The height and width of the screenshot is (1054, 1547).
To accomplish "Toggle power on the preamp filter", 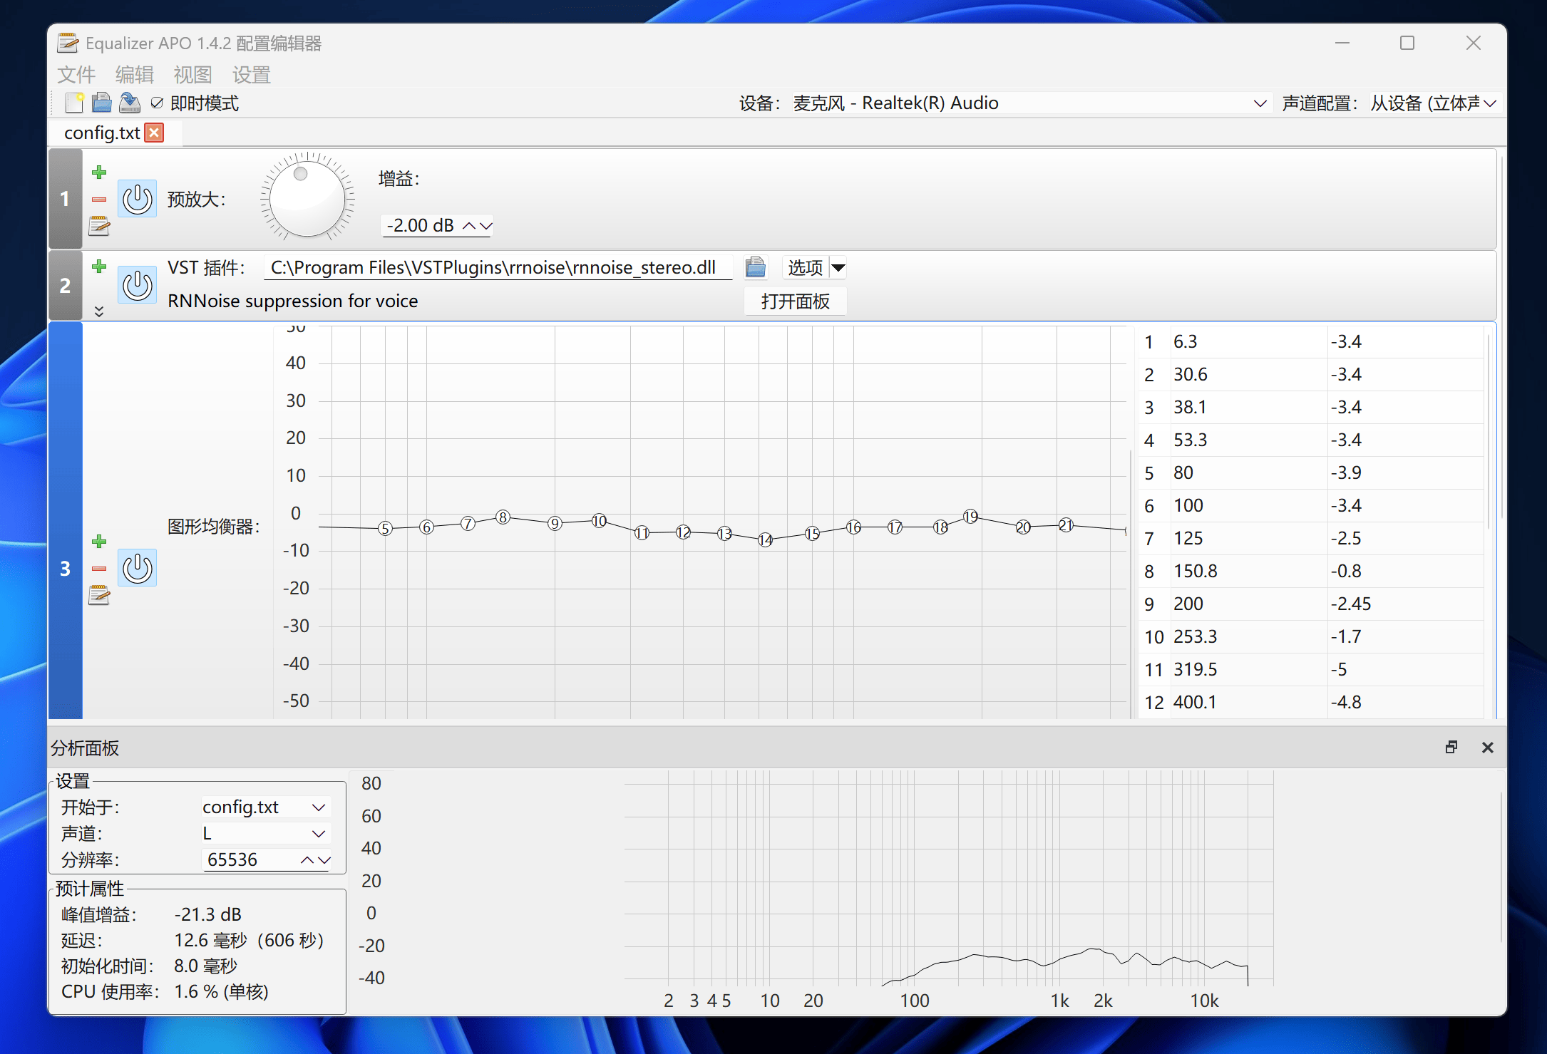I will 137,200.
